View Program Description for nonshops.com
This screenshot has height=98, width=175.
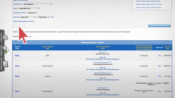click(x=103, y=95)
